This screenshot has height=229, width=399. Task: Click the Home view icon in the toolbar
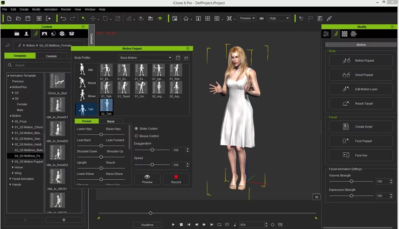click(186, 18)
